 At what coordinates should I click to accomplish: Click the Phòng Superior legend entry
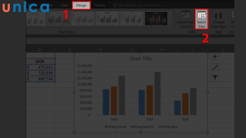(142, 127)
